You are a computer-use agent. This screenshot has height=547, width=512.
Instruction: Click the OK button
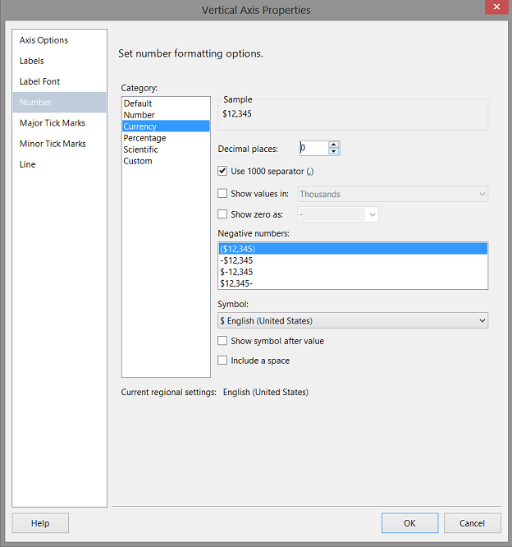point(409,523)
